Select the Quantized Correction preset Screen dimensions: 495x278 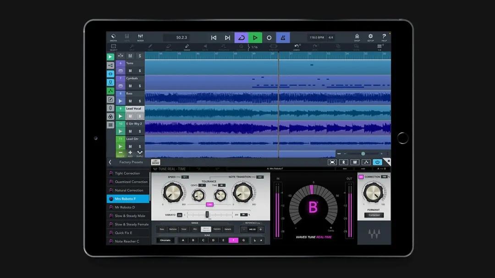tap(128, 182)
